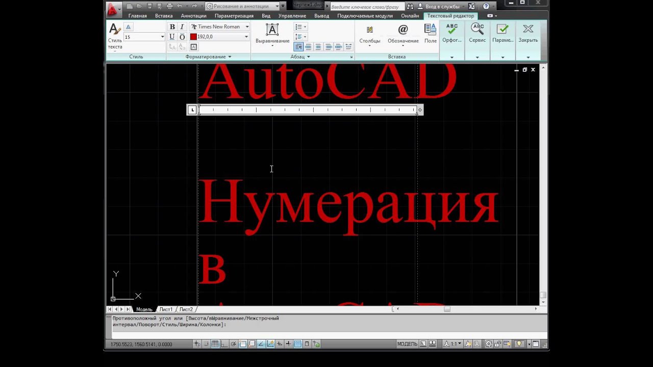
Task: Click the Background Mask icon
Action: click(x=194, y=47)
